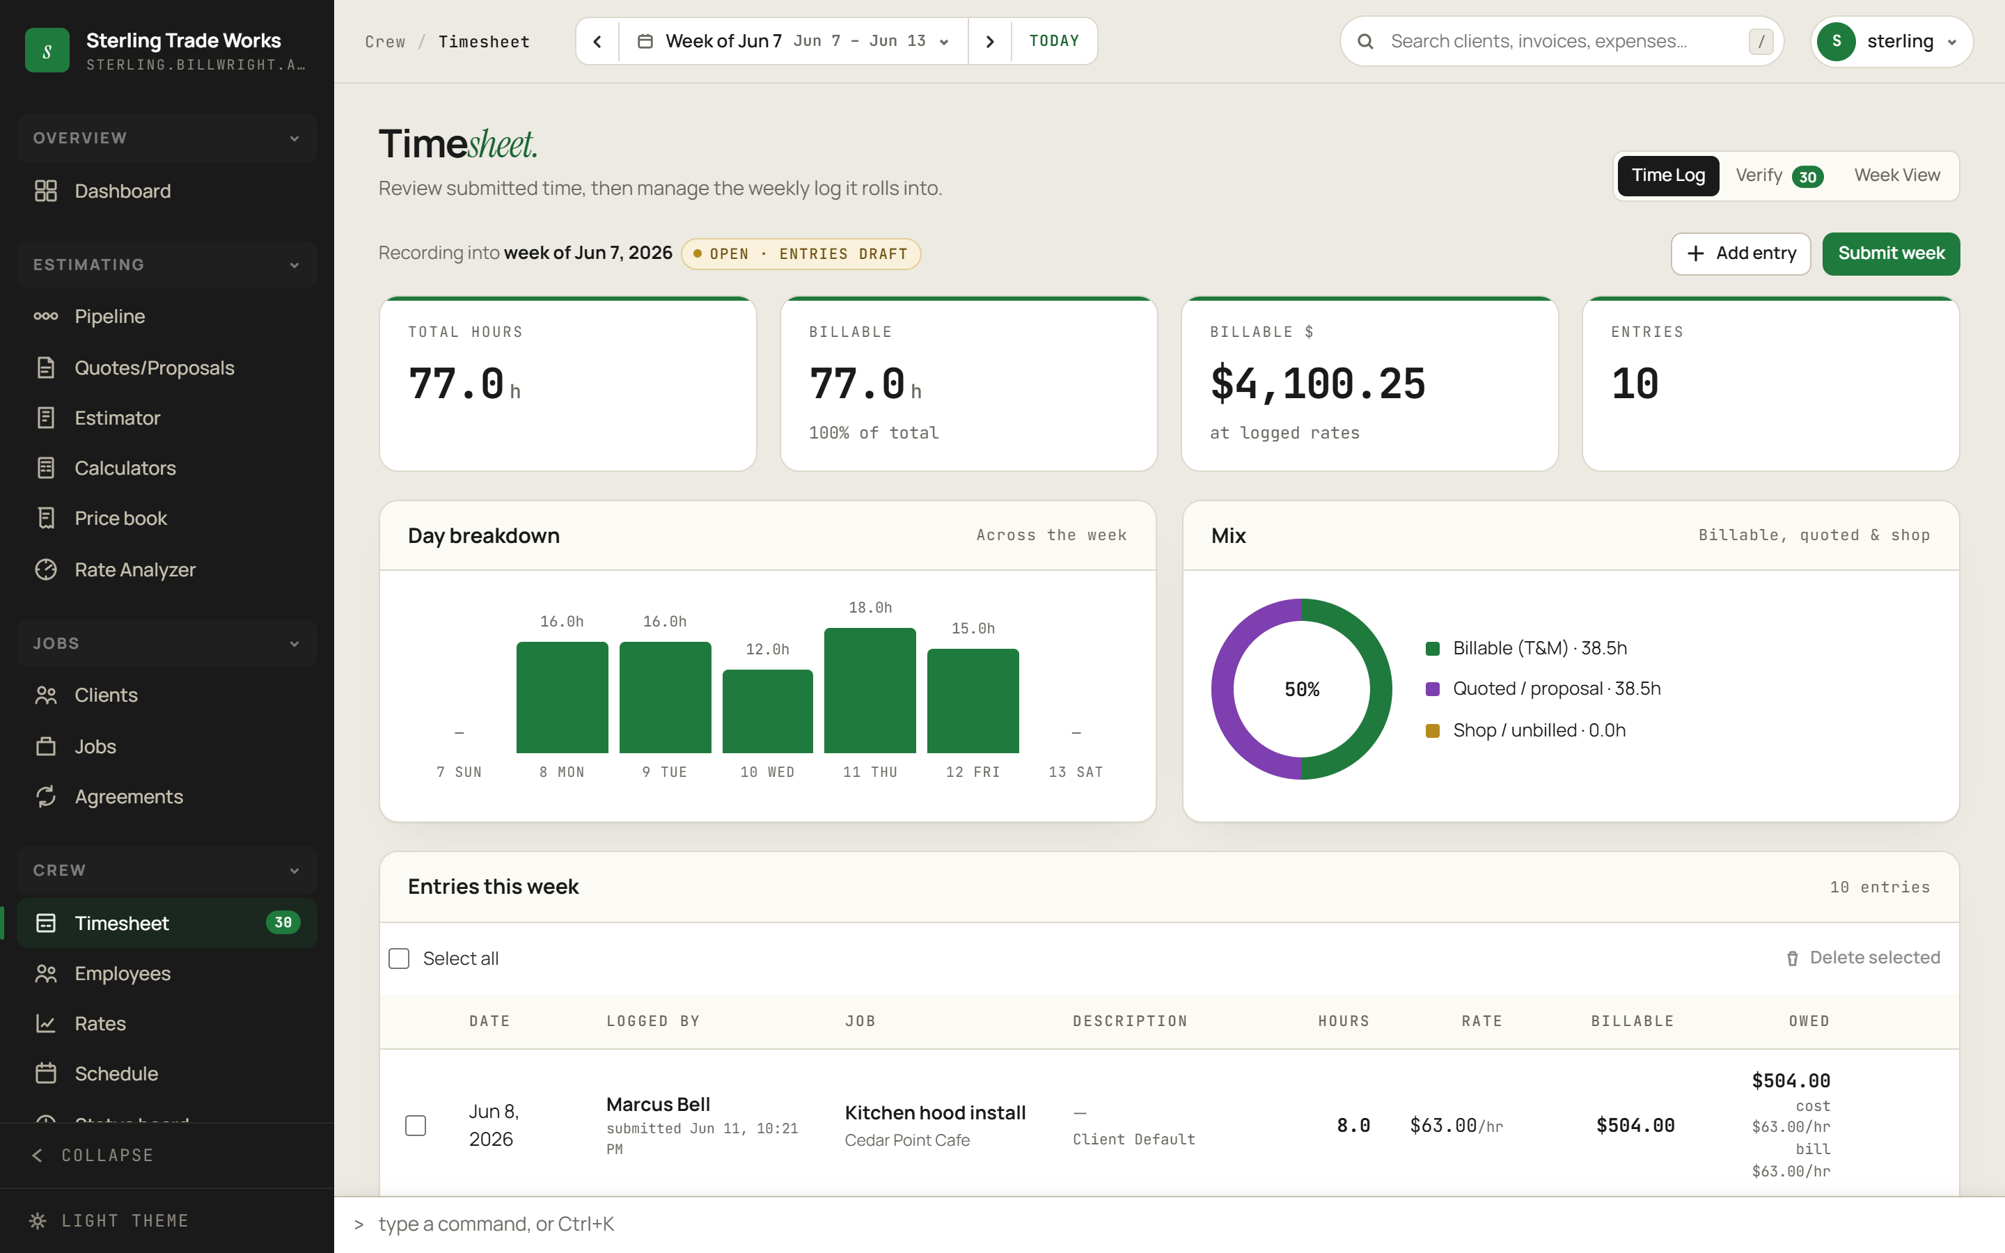Click the Timesheet icon in sidebar
Screen dimensions: 2005x1253
click(x=45, y=923)
